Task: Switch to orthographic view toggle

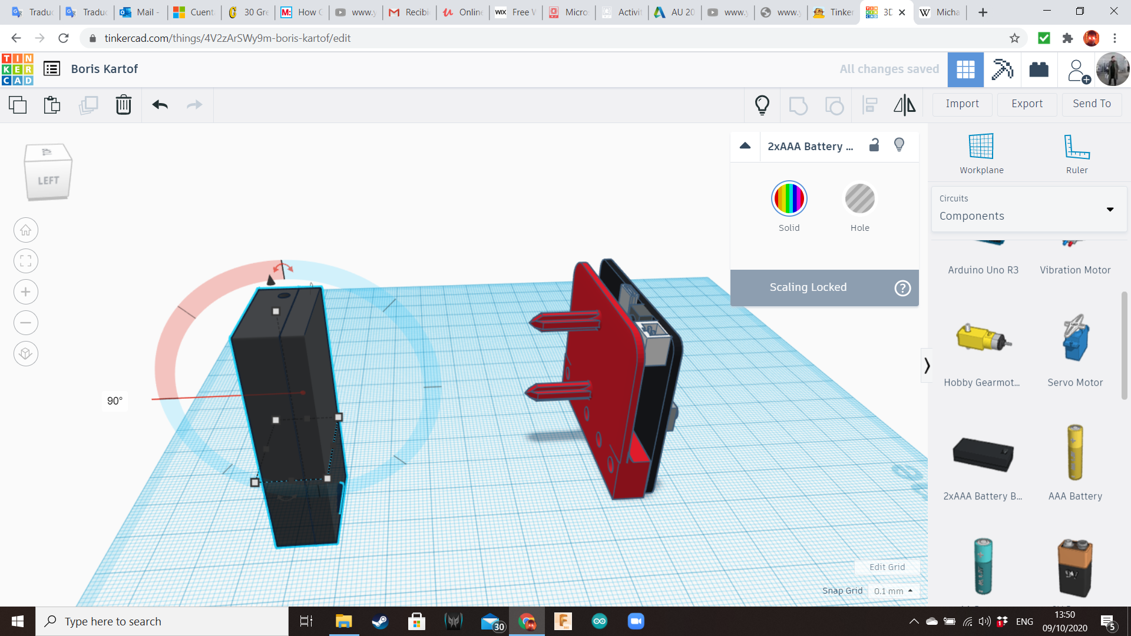Action: pyautogui.click(x=26, y=354)
